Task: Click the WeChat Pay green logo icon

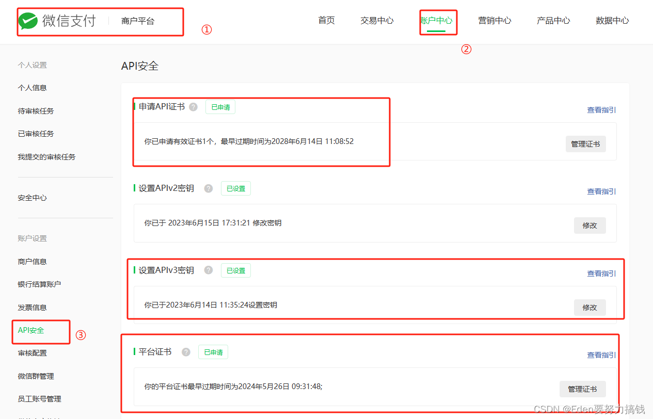Action: pyautogui.click(x=28, y=21)
